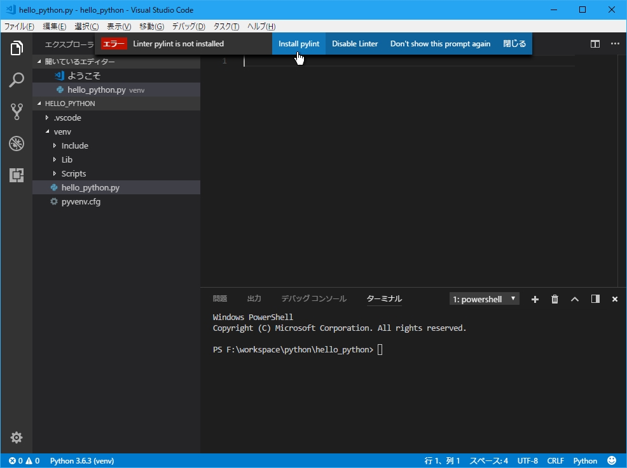This screenshot has width=627, height=468.
Task: Click the error count icon in status bar
Action: click(x=12, y=461)
